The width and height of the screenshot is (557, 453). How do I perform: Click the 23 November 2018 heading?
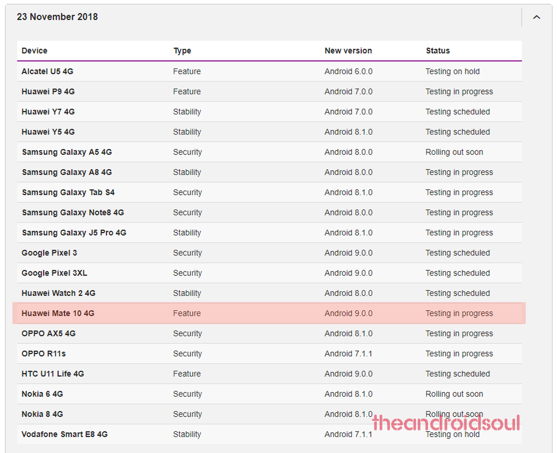click(57, 17)
